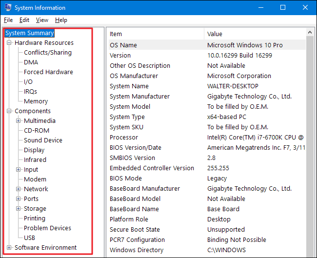The image size is (317, 258).
Task: Collapse the Hardware Resources tree node
Action: [x=9, y=43]
